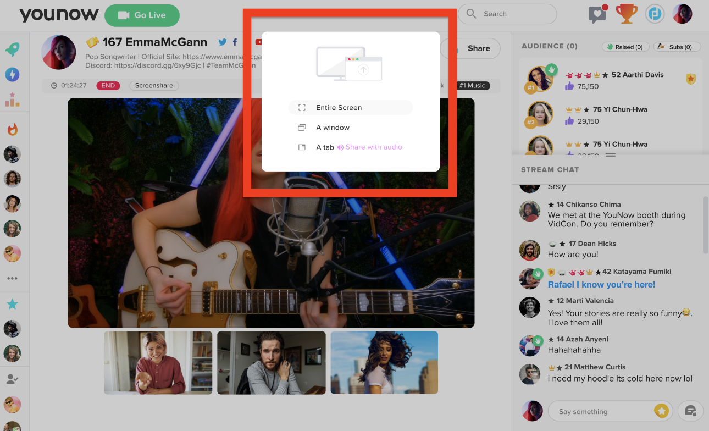
Task: Filter the audience by Raised (0)
Action: [625, 47]
